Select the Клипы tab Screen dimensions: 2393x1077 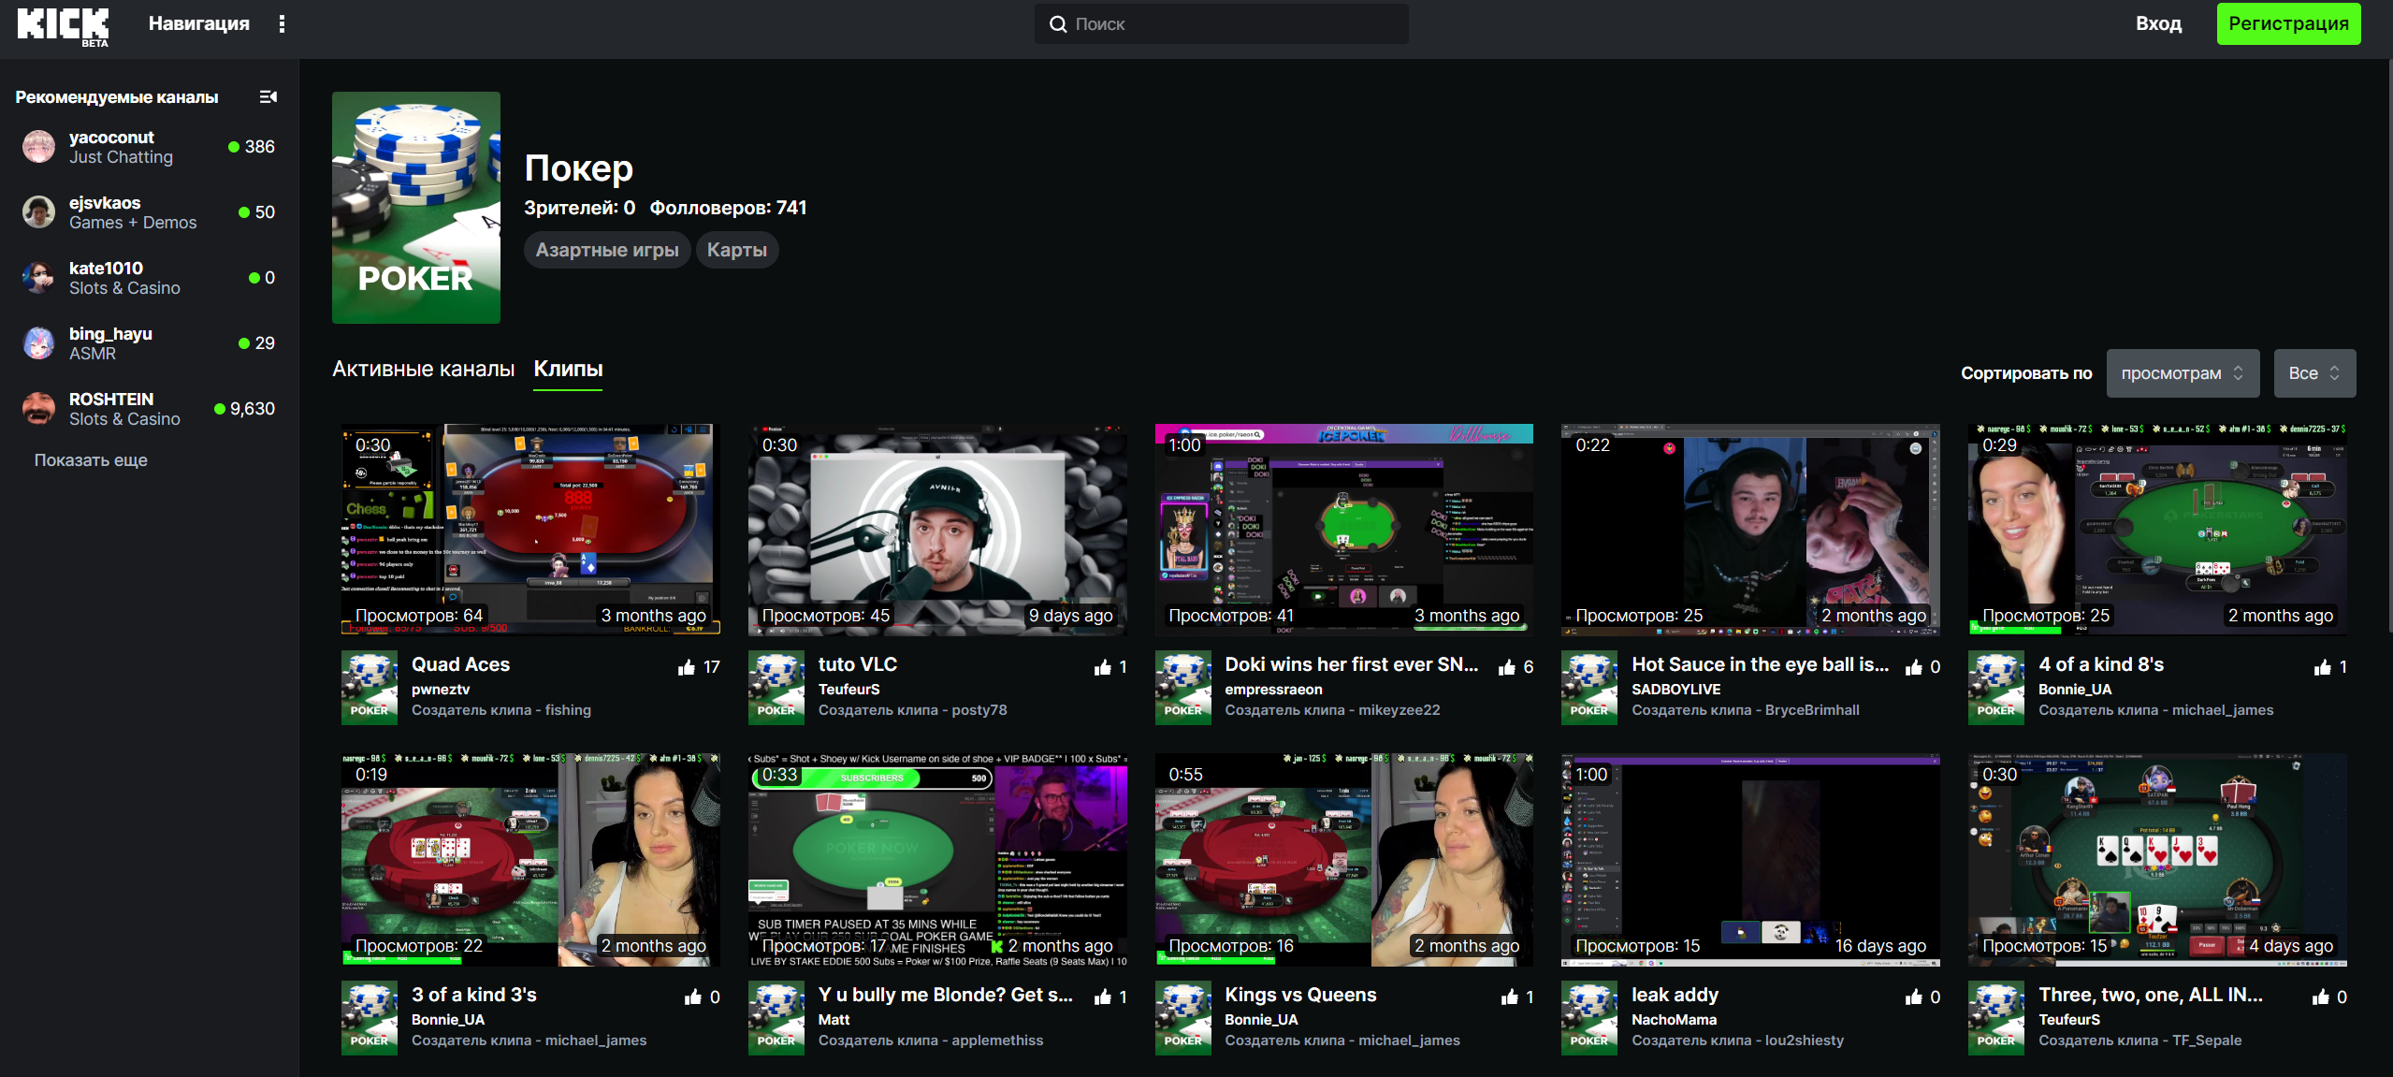pyautogui.click(x=568, y=369)
